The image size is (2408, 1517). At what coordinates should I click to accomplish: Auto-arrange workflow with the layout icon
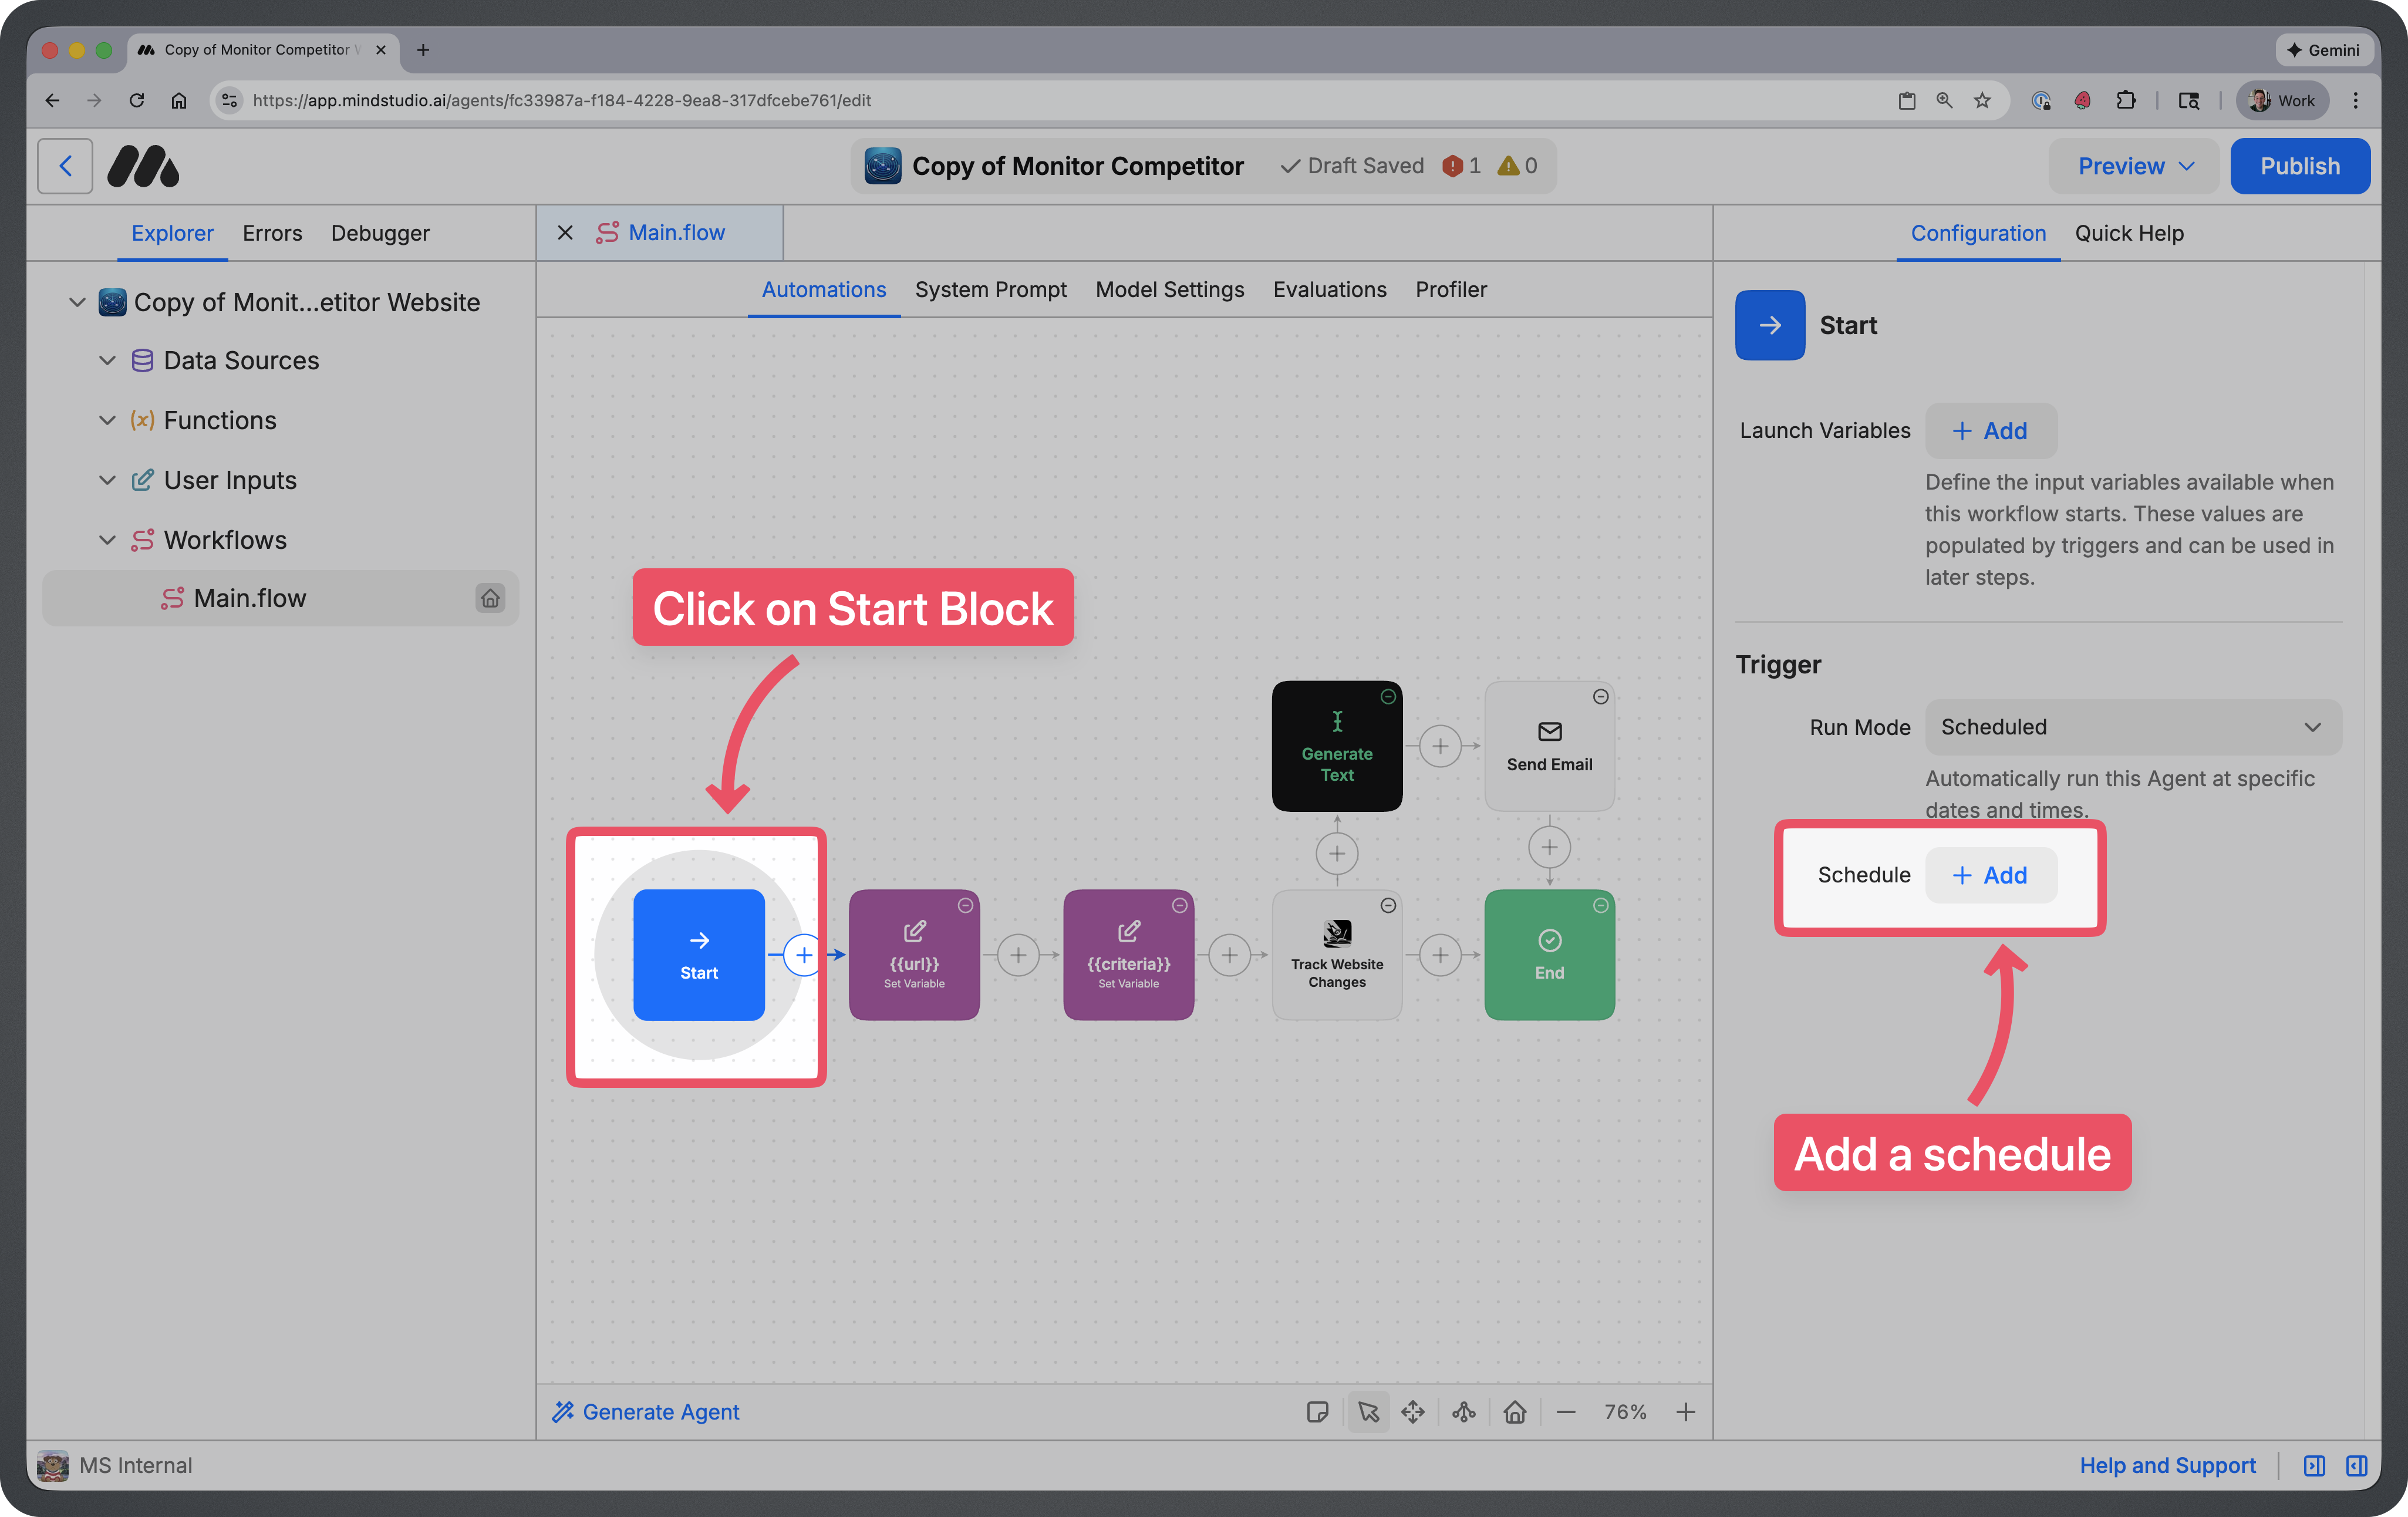1464,1411
